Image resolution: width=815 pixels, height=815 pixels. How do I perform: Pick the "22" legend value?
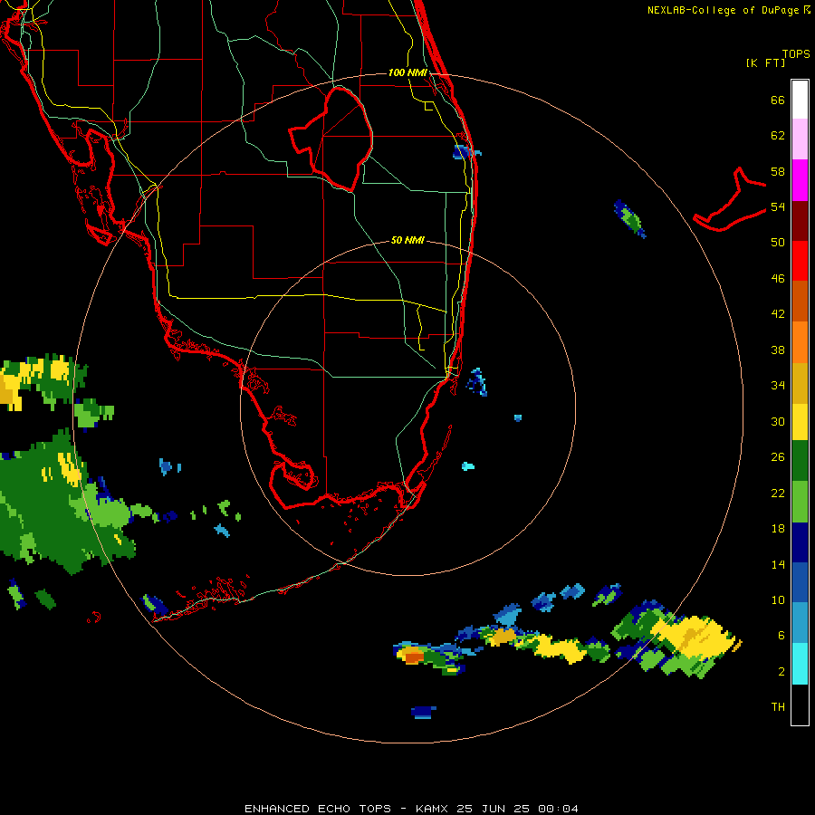coord(778,493)
